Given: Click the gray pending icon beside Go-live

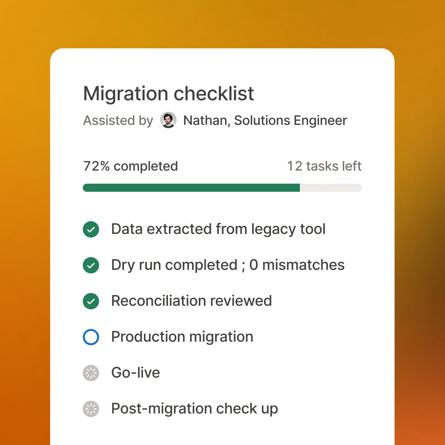Looking at the screenshot, I should coord(91,373).
